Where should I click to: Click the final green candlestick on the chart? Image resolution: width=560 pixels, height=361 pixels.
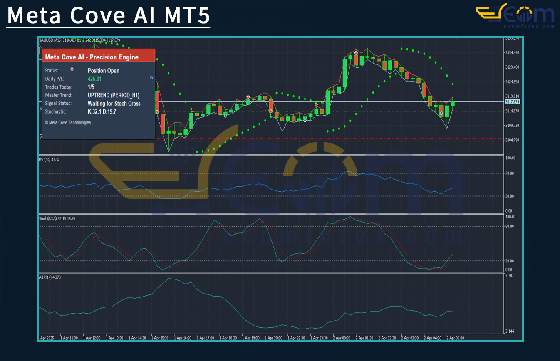[x=453, y=103]
